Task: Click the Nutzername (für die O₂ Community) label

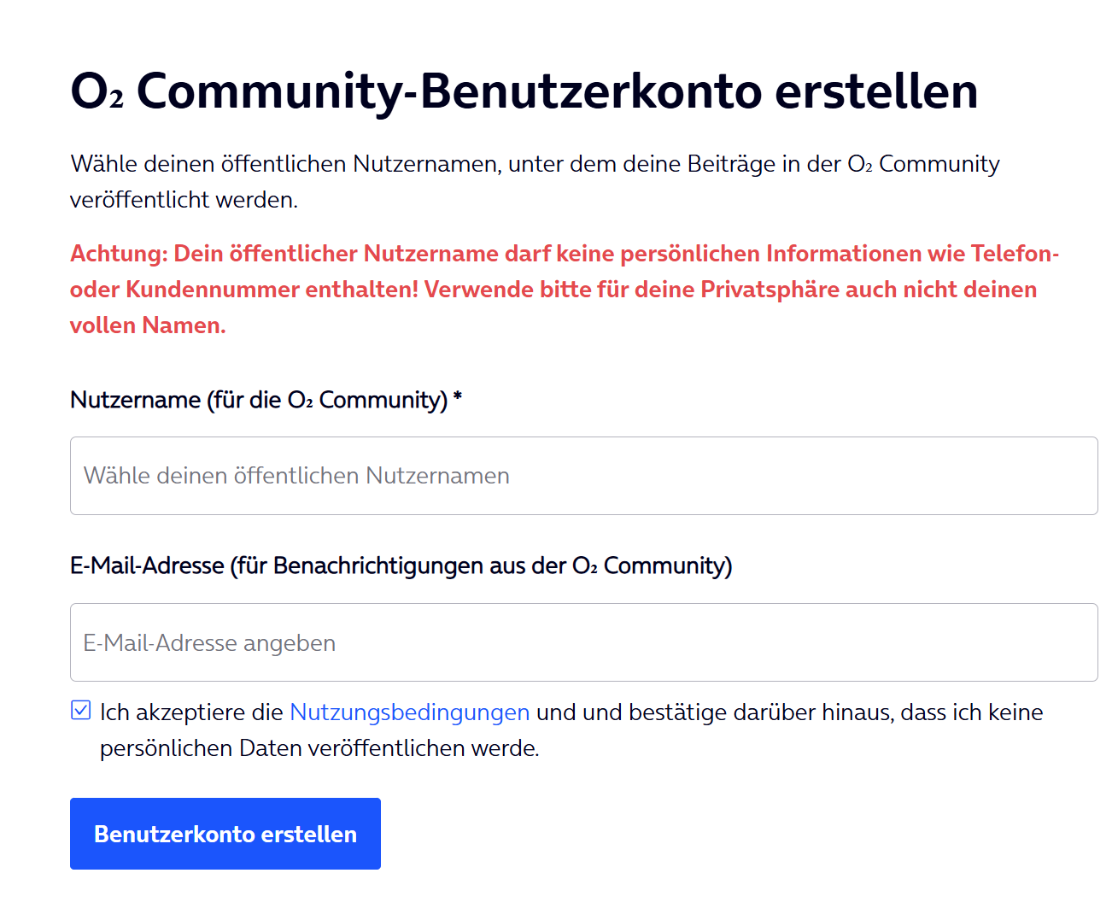Action: point(259,400)
